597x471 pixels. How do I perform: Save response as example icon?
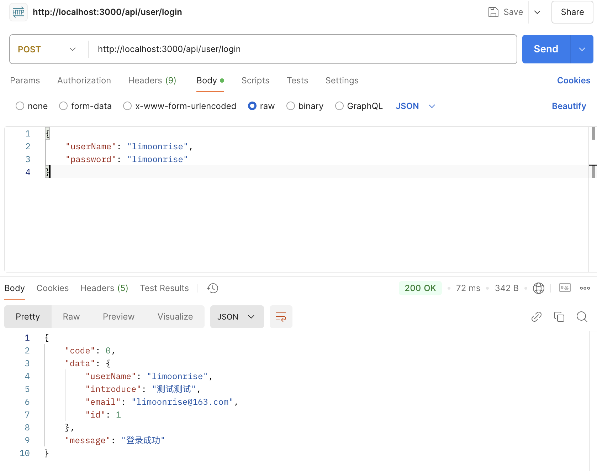[x=565, y=288]
